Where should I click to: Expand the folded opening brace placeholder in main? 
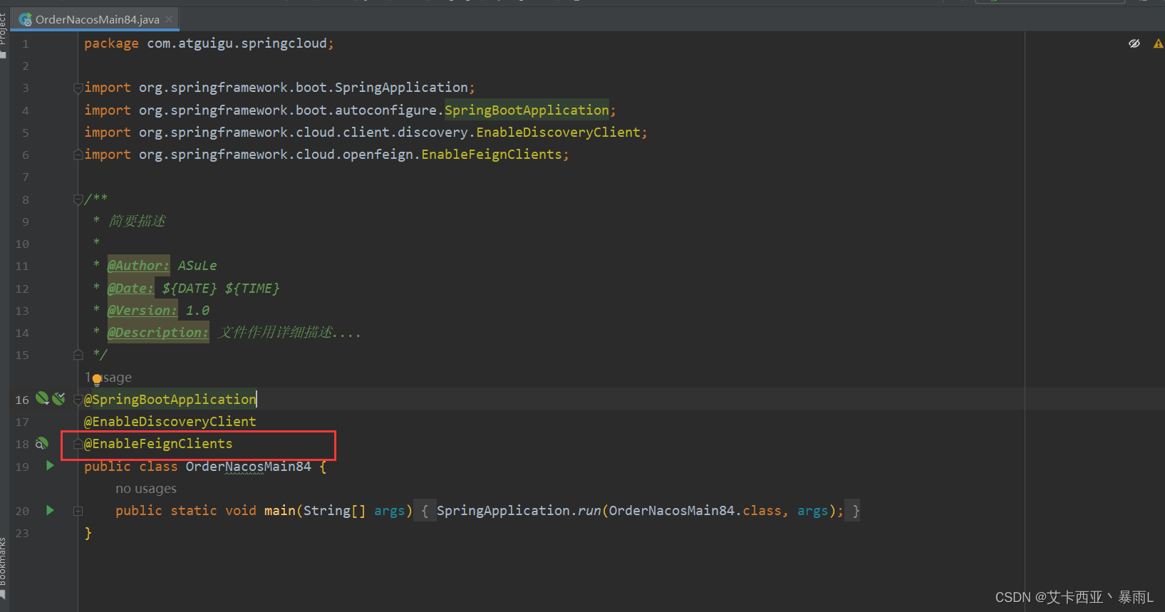pyautogui.click(x=425, y=511)
